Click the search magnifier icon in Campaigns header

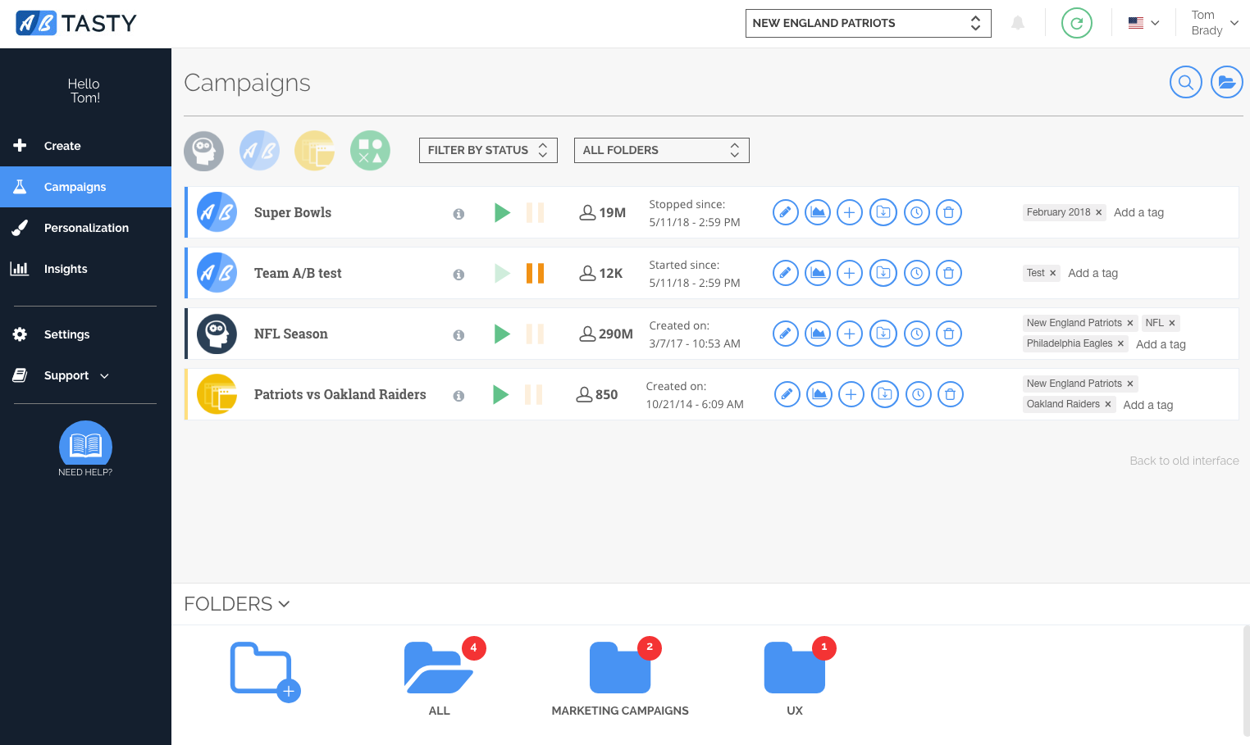coord(1185,82)
